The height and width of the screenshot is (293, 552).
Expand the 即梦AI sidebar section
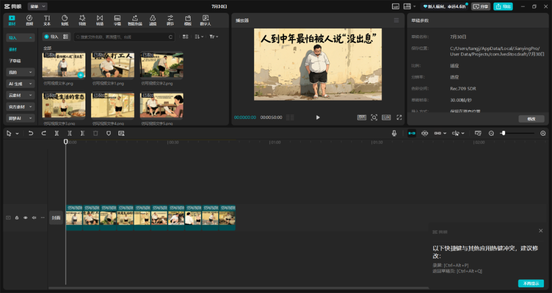(20, 118)
